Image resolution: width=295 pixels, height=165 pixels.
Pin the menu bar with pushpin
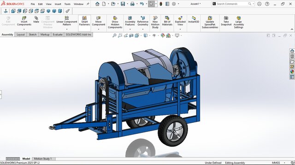click(88, 4)
